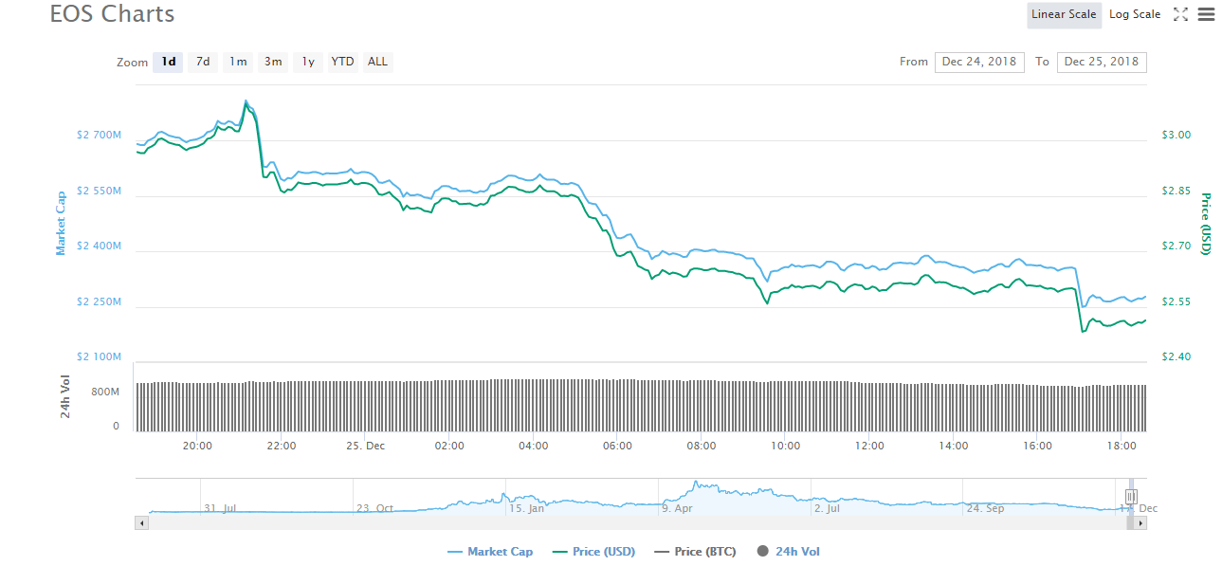This screenshot has height=566, width=1222.
Task: Switch to Linear Scale
Action: 1064,14
